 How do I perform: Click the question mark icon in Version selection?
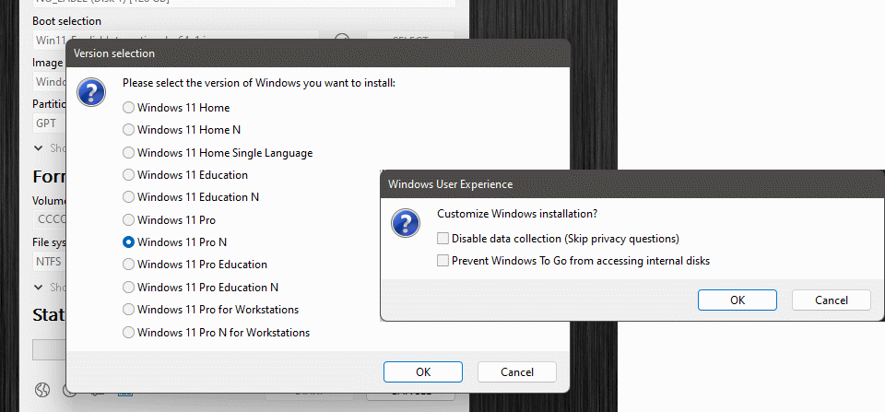pos(91,92)
